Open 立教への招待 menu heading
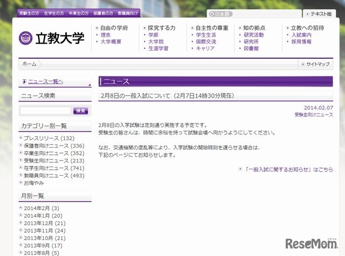The image size is (345, 256). click(307, 28)
